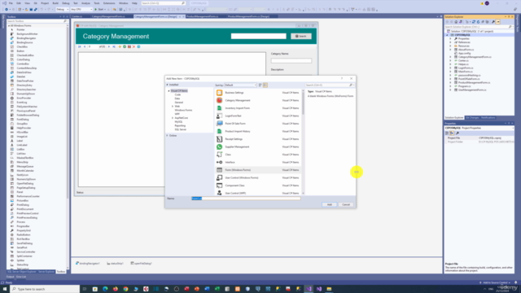
Task: Expand CategoryManagementForm.cs in Solution Explorer
Action: [450, 57]
